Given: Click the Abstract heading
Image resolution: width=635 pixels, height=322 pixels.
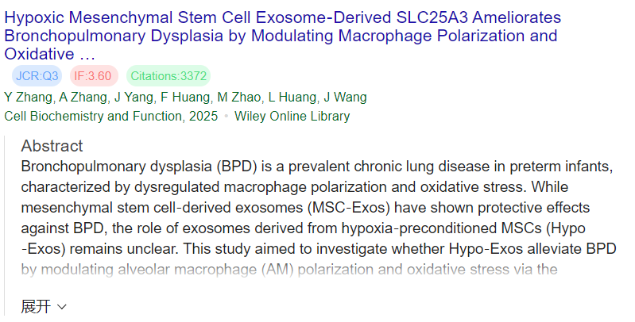Looking at the screenshot, I should pos(52,146).
